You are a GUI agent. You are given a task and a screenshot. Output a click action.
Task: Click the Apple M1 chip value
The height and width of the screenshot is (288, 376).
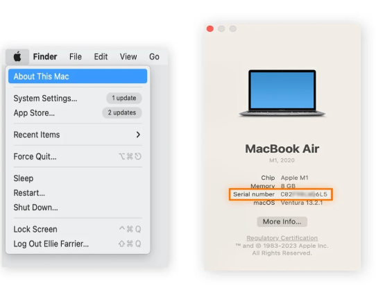294,178
